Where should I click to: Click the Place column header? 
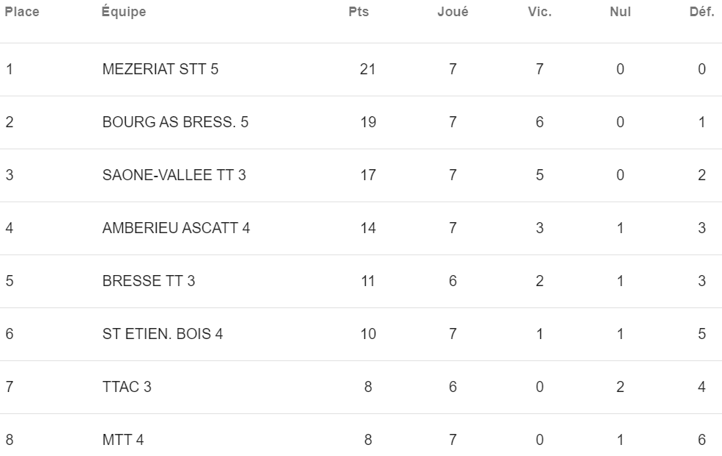point(21,12)
